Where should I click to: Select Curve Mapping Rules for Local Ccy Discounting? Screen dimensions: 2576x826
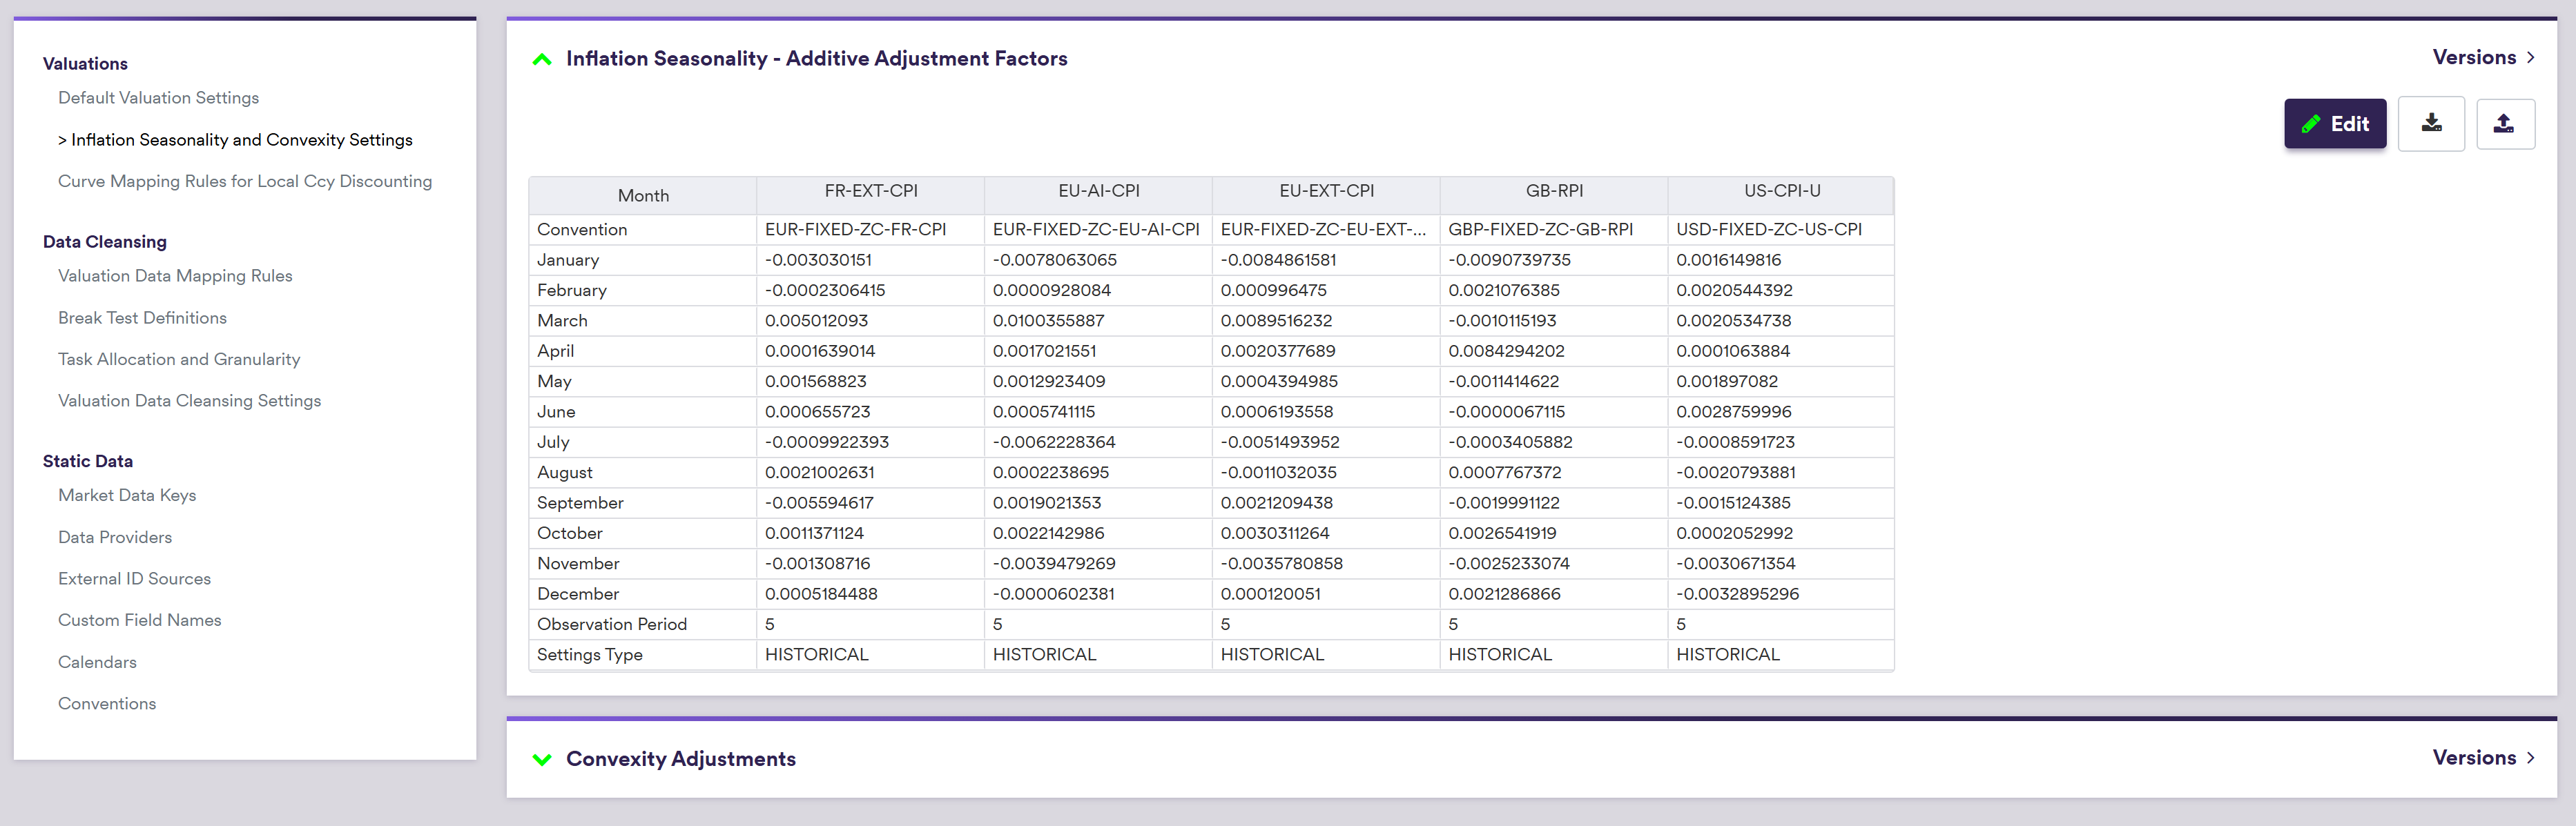coord(245,181)
